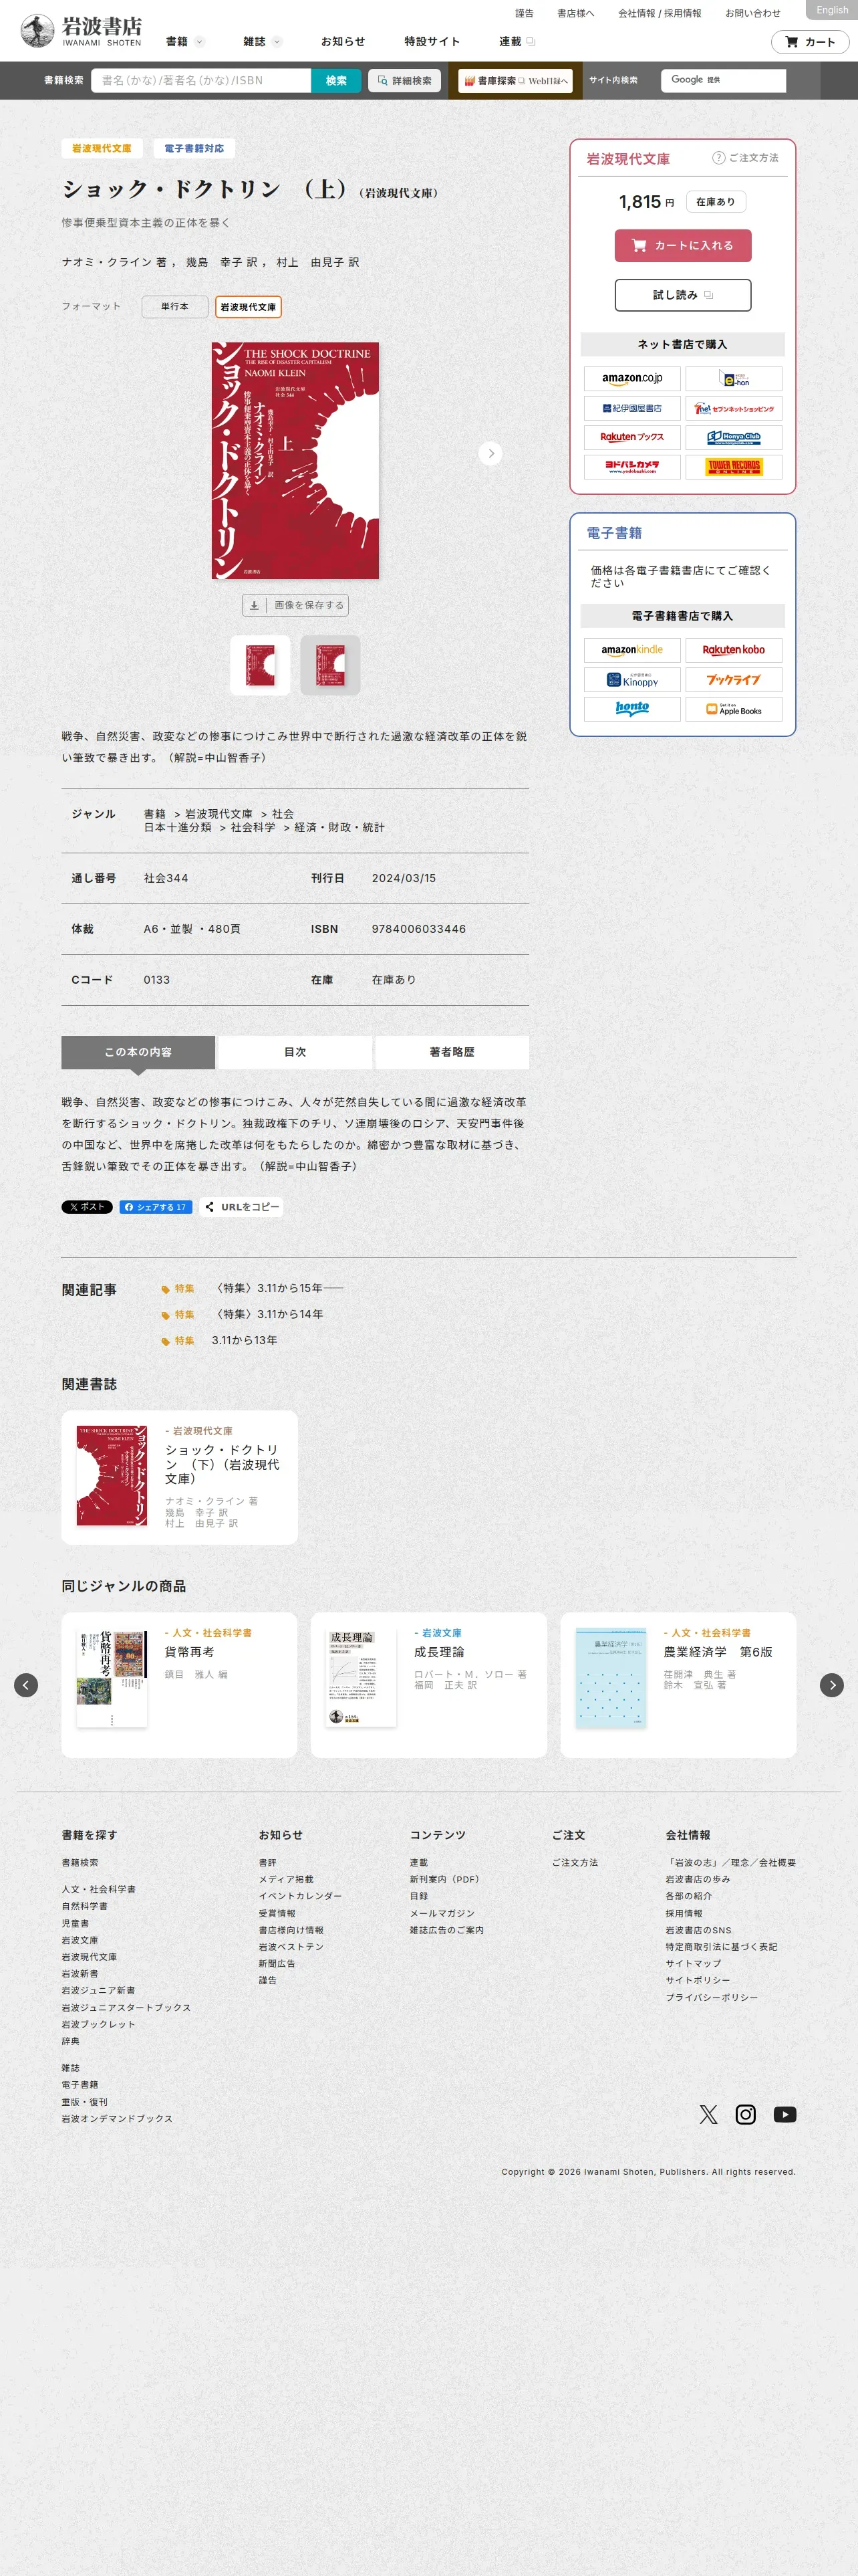The image size is (858, 2576).
Task: Open 詳細検索 advanced search
Action: click(406, 81)
